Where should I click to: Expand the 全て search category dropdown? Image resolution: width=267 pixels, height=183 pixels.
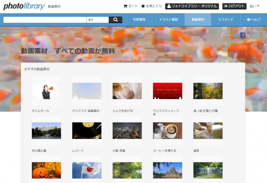(x=98, y=20)
